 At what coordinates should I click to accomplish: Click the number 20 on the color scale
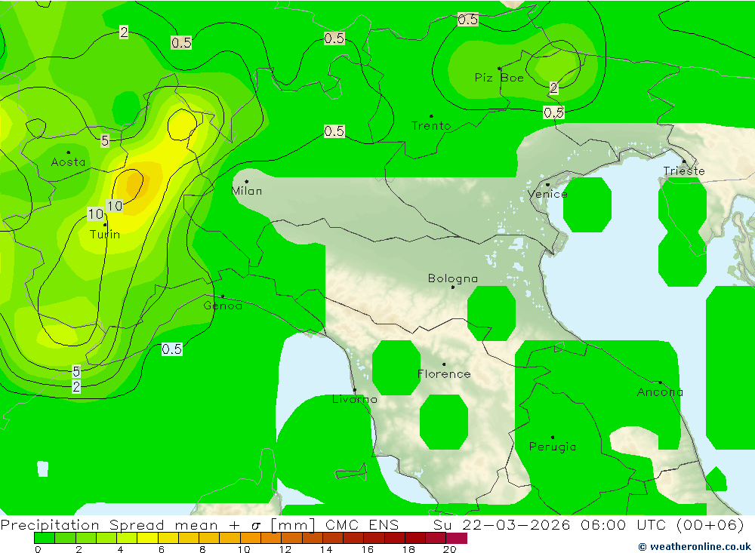(x=450, y=549)
